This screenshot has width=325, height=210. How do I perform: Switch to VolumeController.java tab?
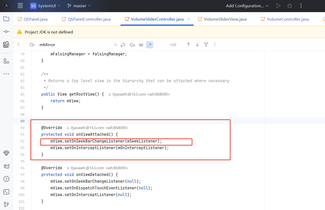point(285,19)
